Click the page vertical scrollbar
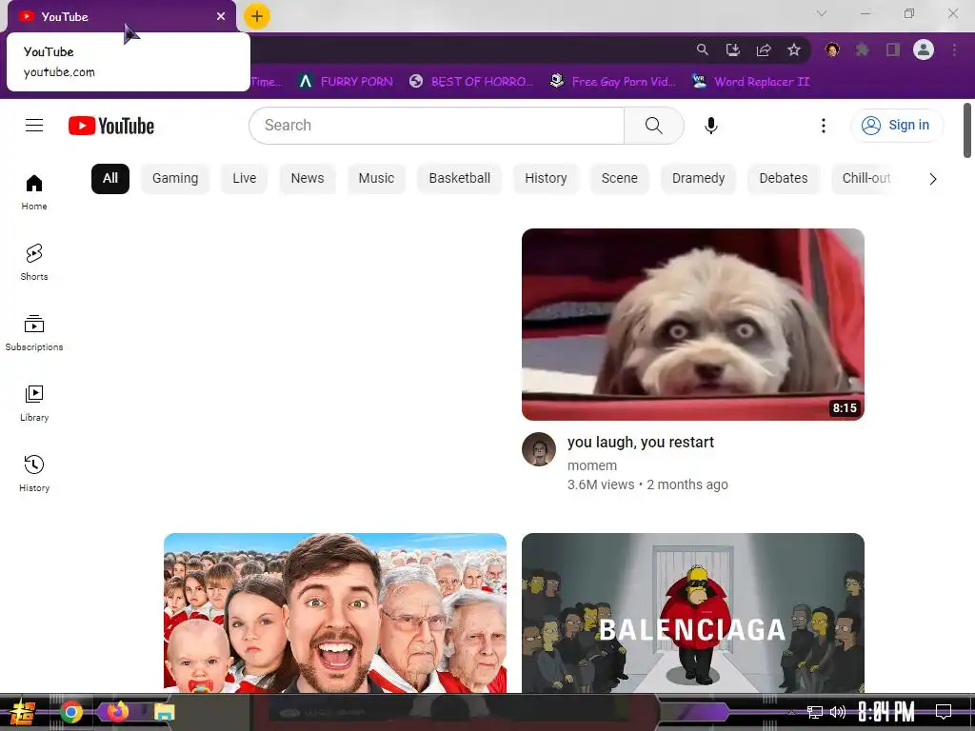The height and width of the screenshot is (731, 975). [x=967, y=130]
